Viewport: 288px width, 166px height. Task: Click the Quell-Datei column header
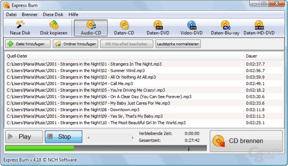click(x=124, y=56)
